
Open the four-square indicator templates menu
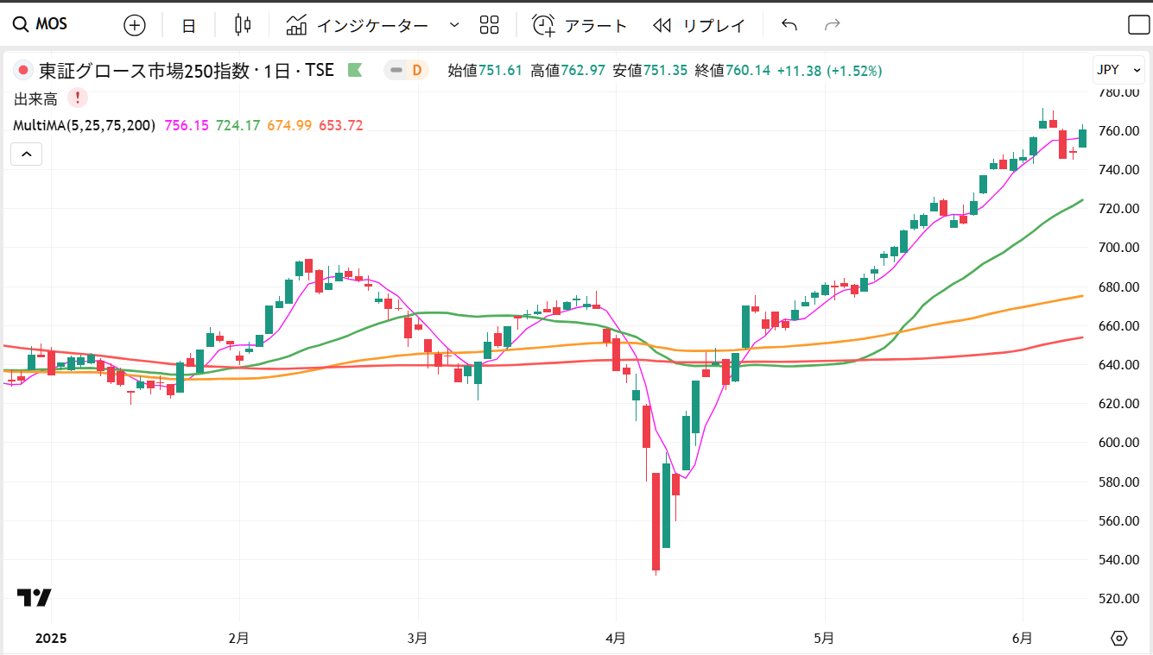[490, 25]
